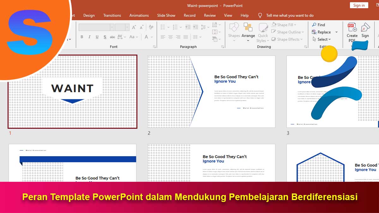Click the Increase List Level icon
This screenshot has height=213, width=379.
click(x=196, y=27)
